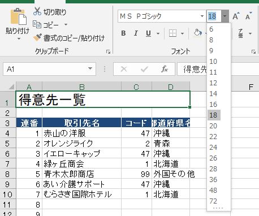Click the formula bar Cancel (X) icon
This screenshot has width=259, height=216.
[x=124, y=69]
